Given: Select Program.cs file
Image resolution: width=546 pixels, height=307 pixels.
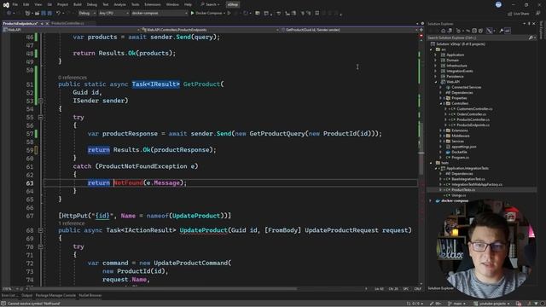Looking at the screenshot, I should click(460, 157).
